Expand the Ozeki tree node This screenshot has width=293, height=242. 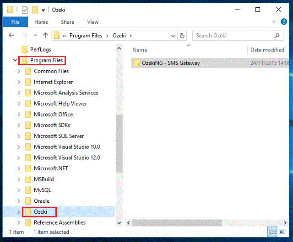coord(19,212)
